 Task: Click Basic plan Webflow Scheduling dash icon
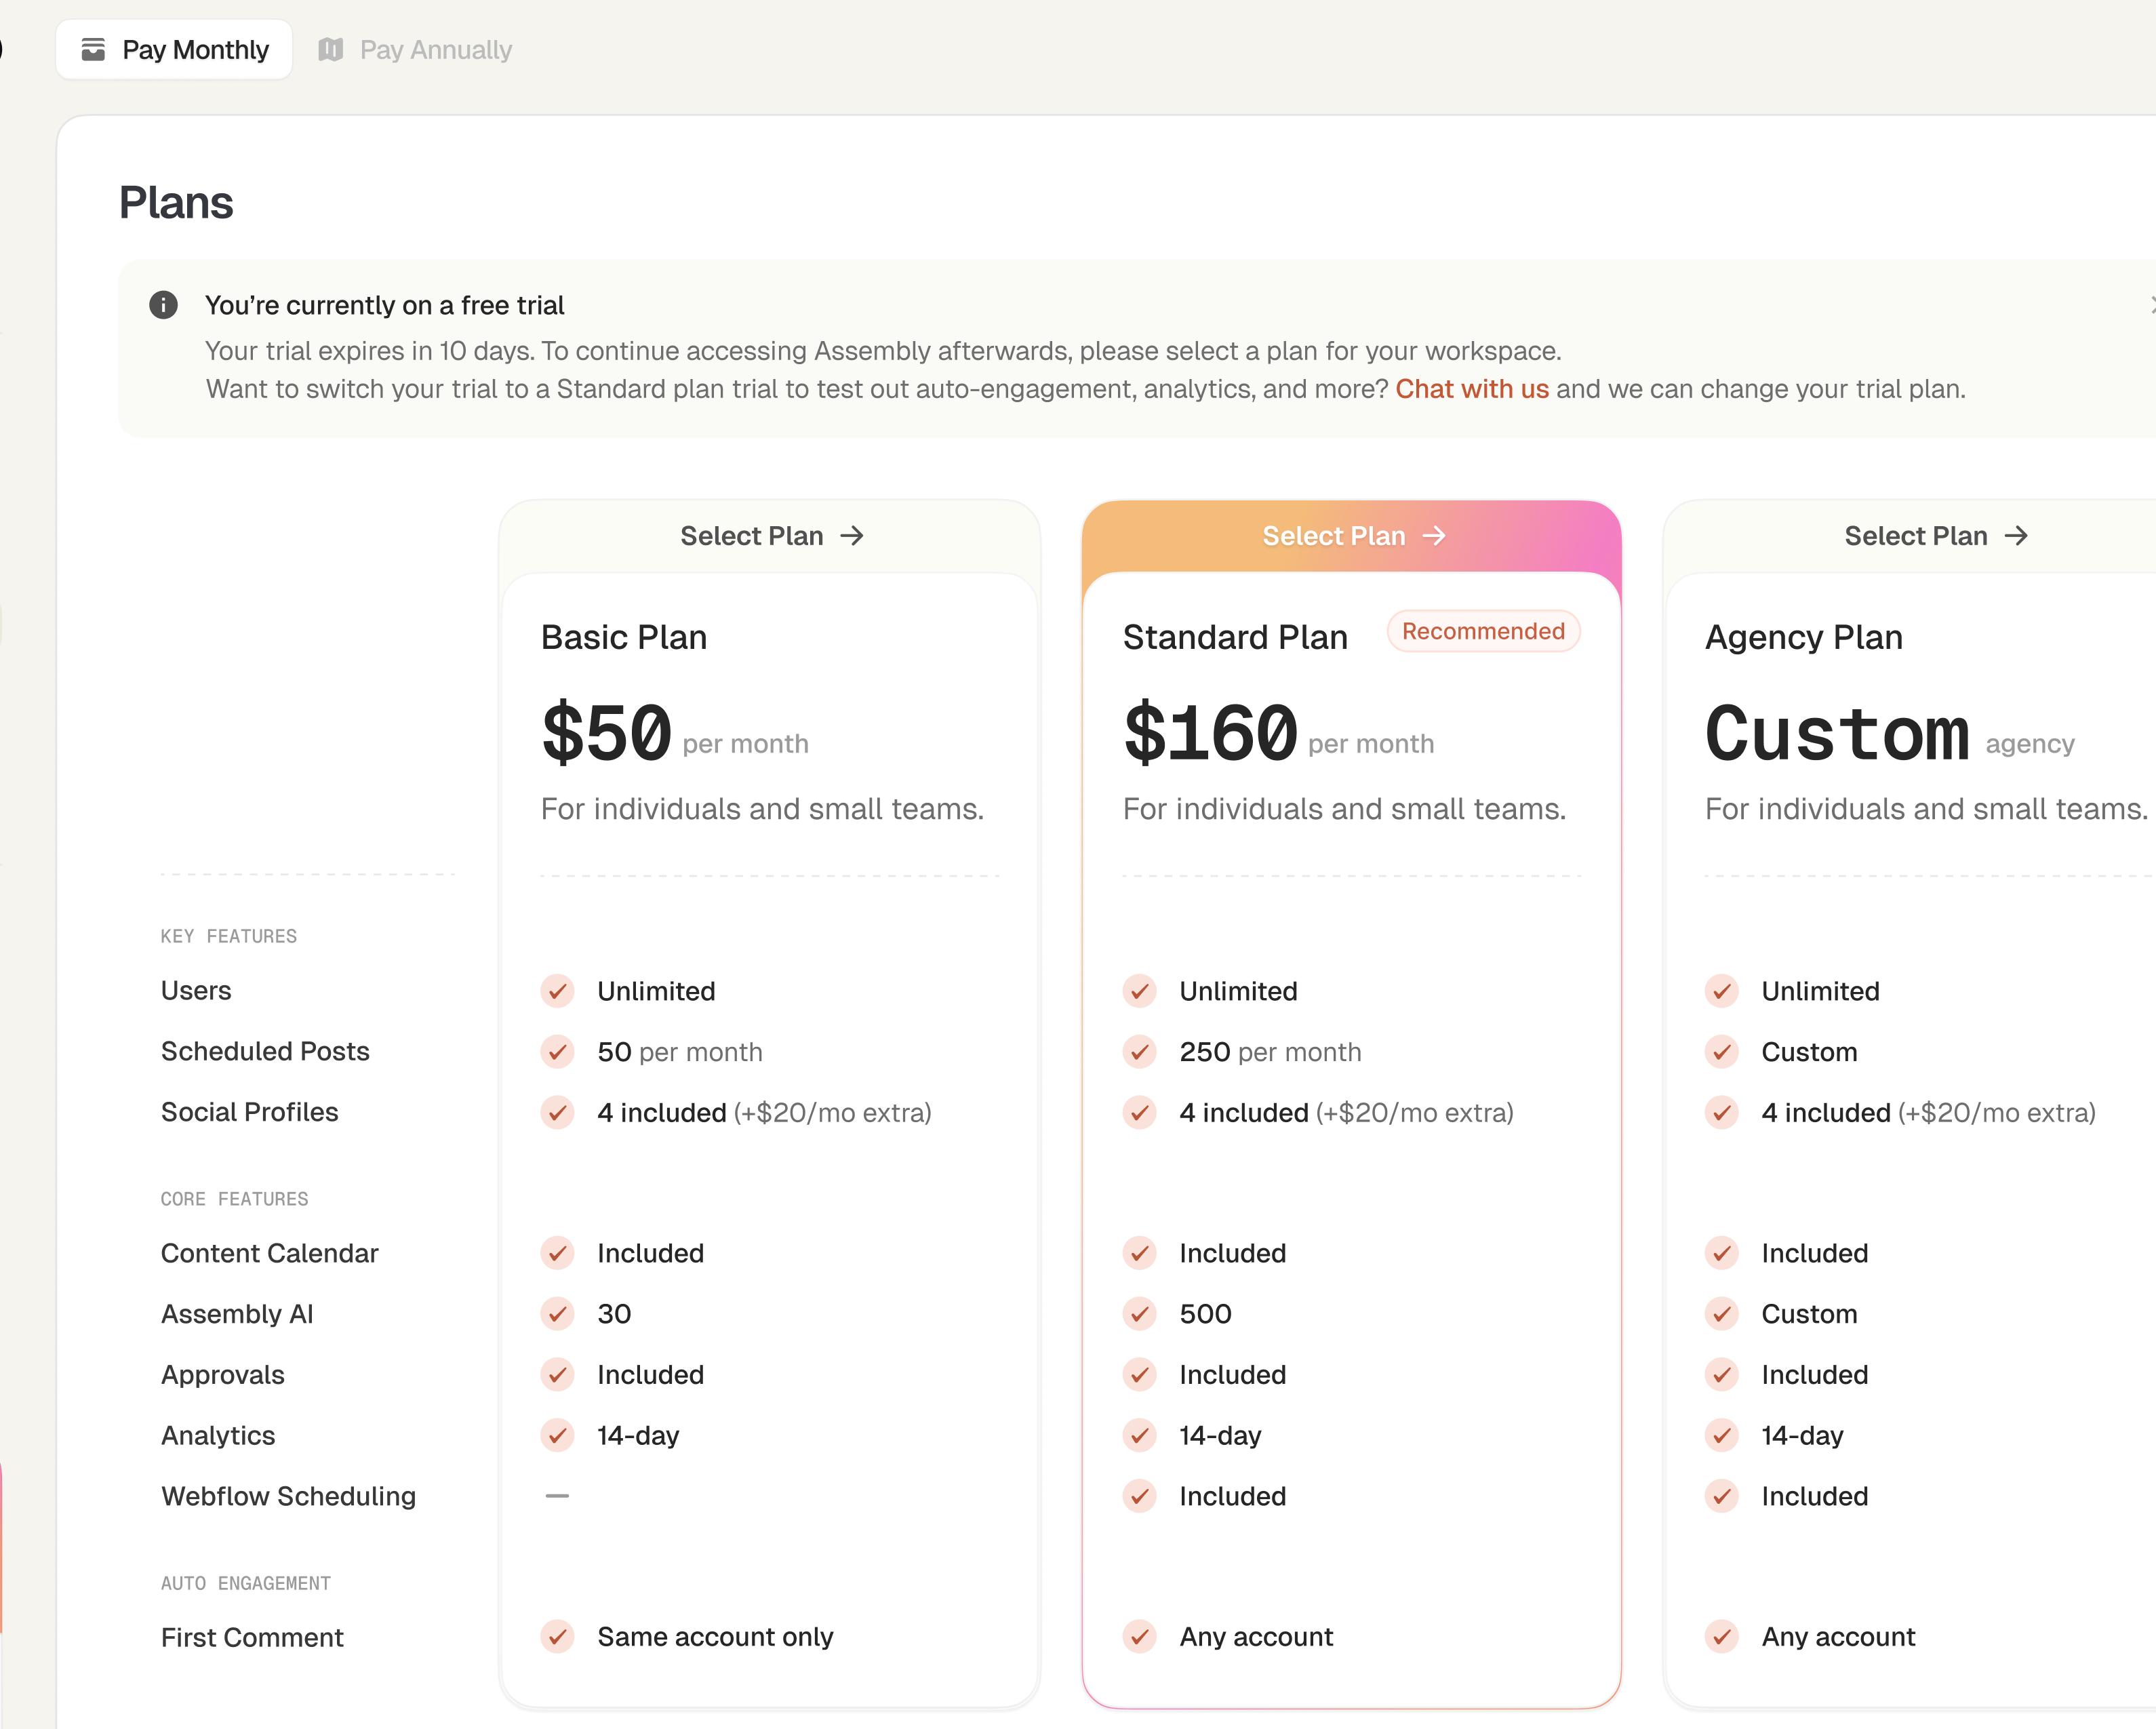pyautogui.click(x=557, y=1496)
